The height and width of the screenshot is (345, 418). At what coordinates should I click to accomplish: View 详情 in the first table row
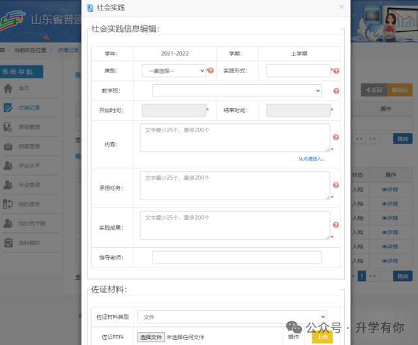coord(390,190)
